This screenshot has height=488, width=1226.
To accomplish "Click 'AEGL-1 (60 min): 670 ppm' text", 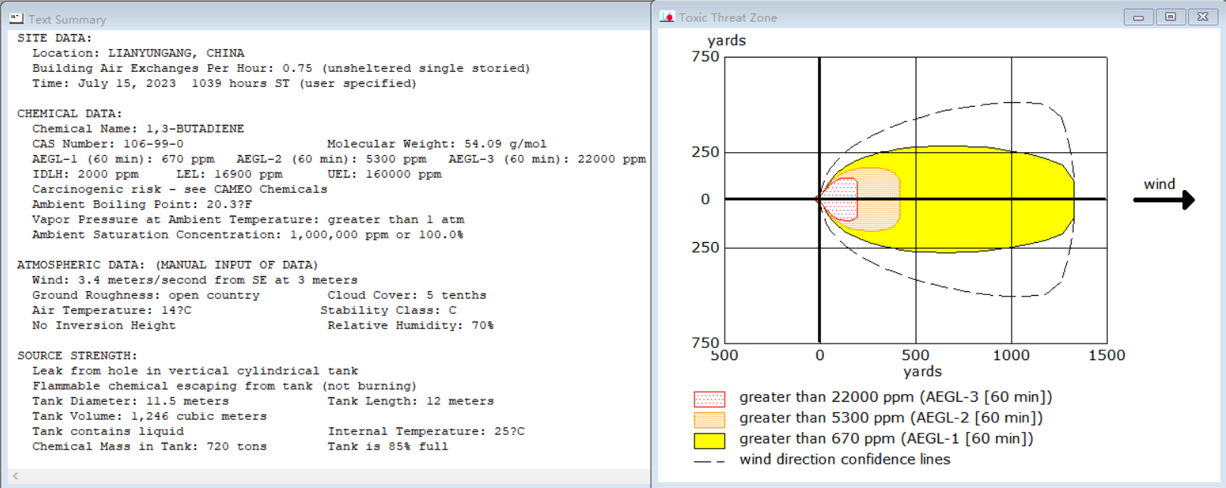I will pyautogui.click(x=123, y=159).
